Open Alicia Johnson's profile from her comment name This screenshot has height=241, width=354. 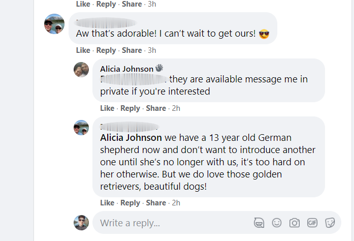coord(126,69)
